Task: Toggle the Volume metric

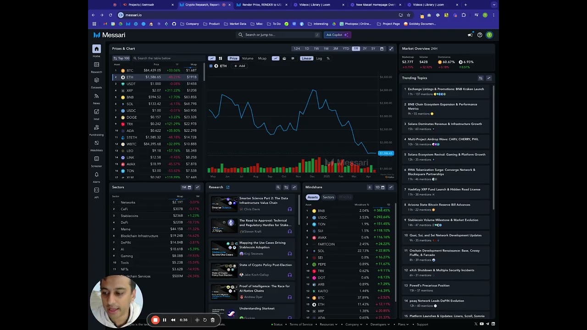Action: 248,58
